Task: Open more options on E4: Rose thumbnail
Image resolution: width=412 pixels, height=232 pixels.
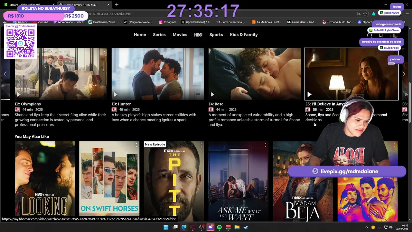Action: pos(298,52)
